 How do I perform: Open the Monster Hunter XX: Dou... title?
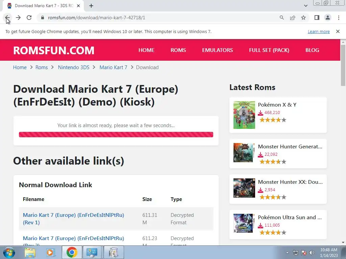point(290,182)
